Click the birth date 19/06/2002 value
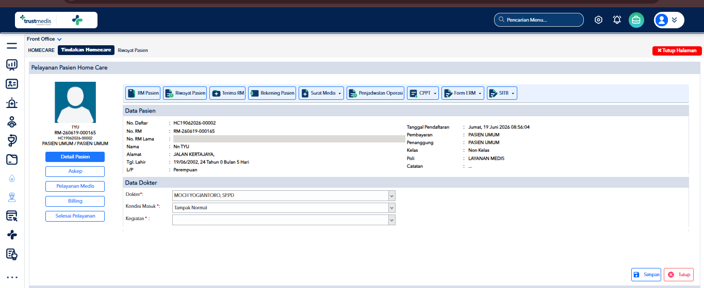 pyautogui.click(x=211, y=162)
